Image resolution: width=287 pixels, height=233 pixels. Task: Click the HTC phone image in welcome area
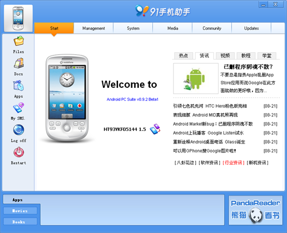(x=67, y=98)
